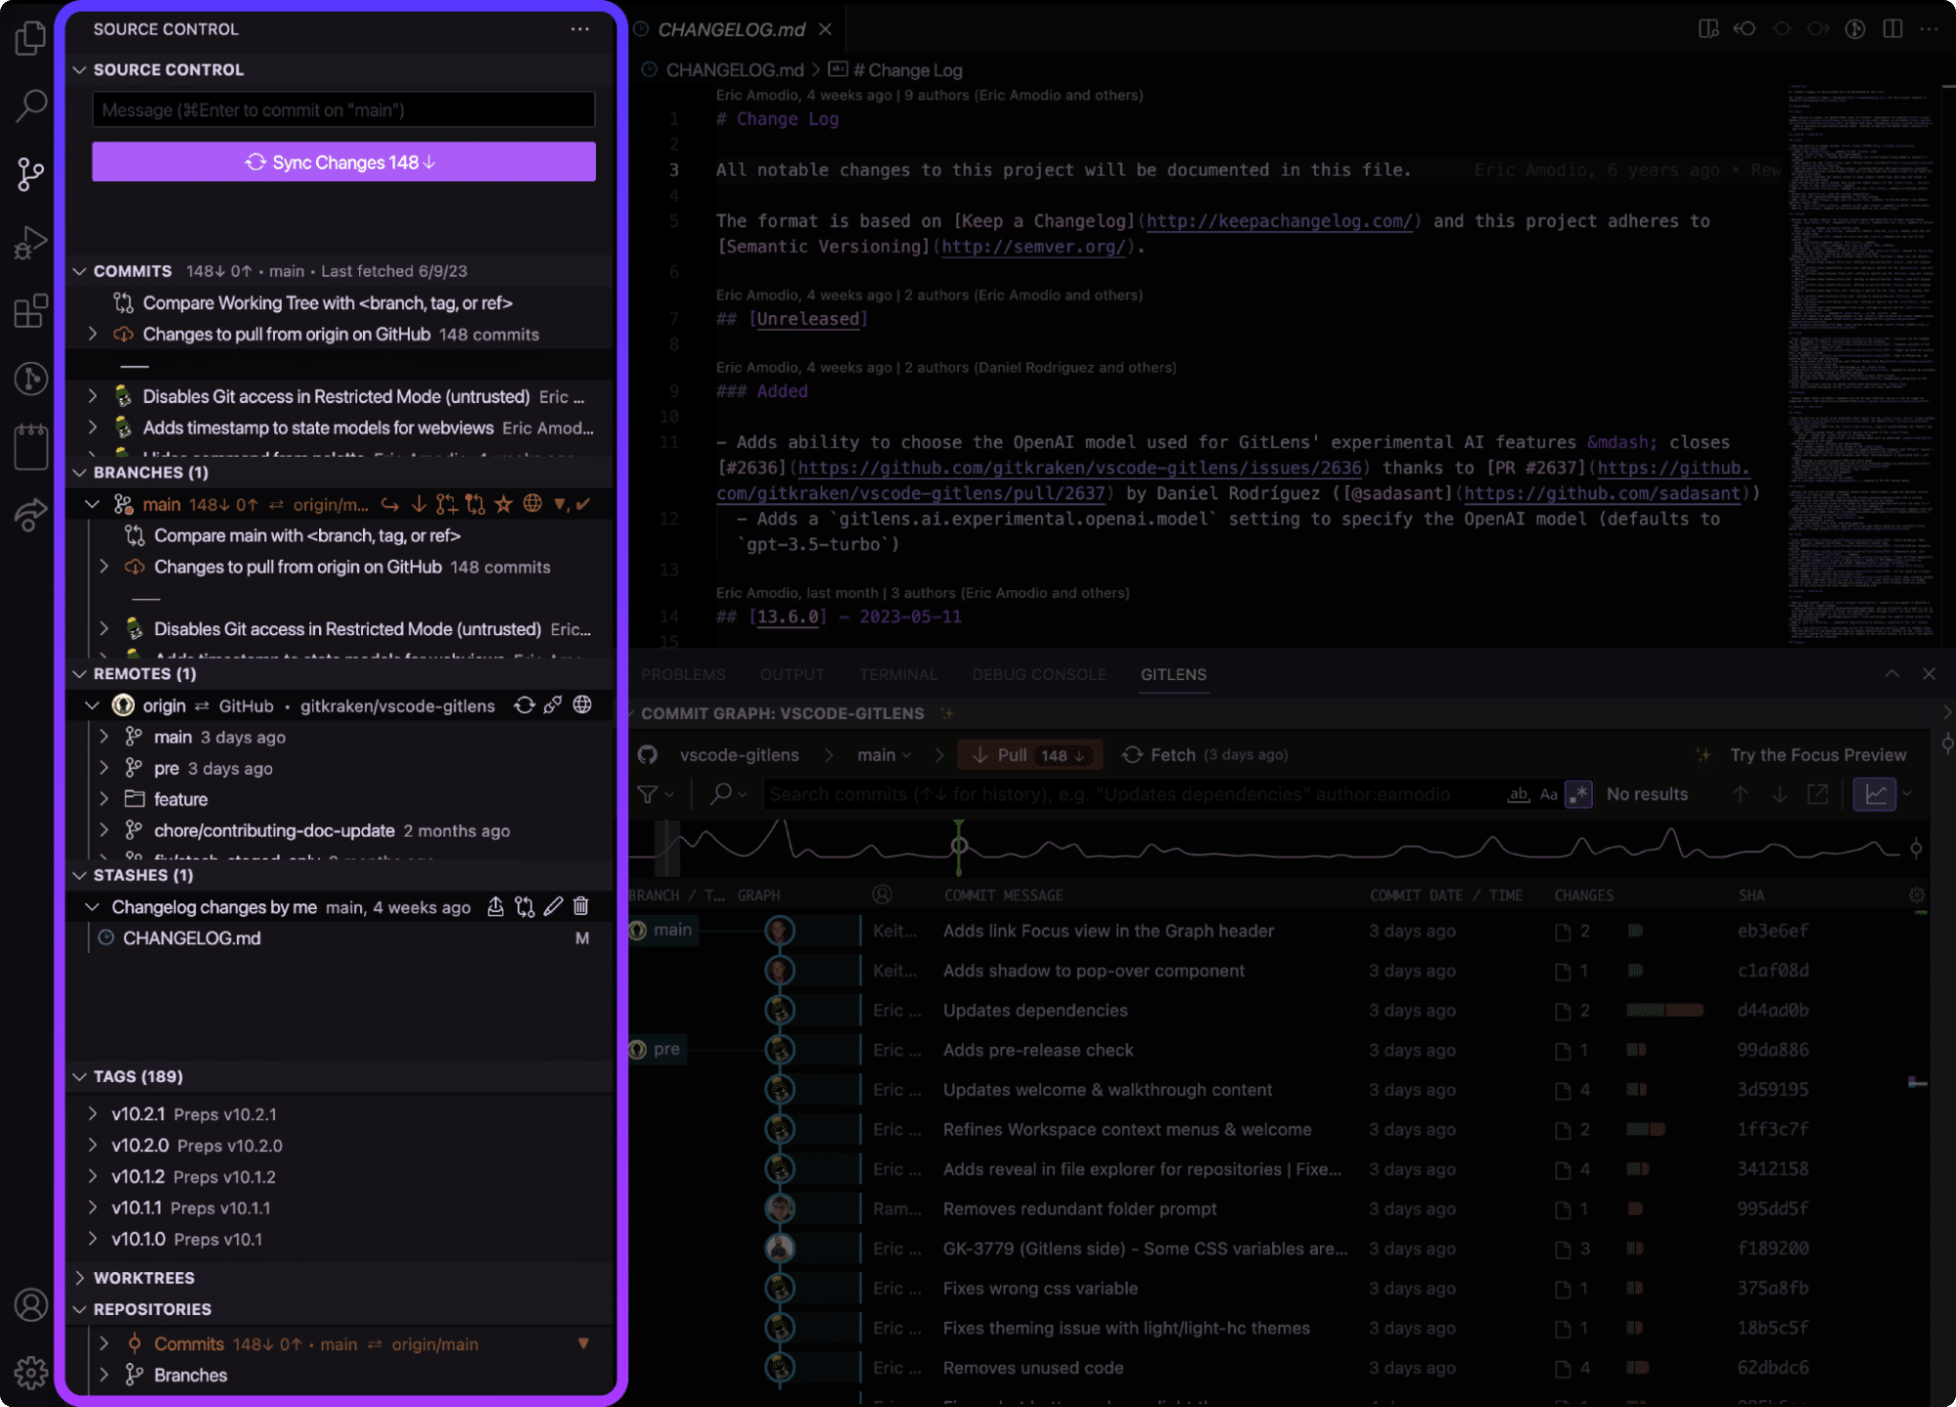Compare the Changelog changes stash icon
This screenshot has width=1956, height=1407.
click(x=524, y=907)
